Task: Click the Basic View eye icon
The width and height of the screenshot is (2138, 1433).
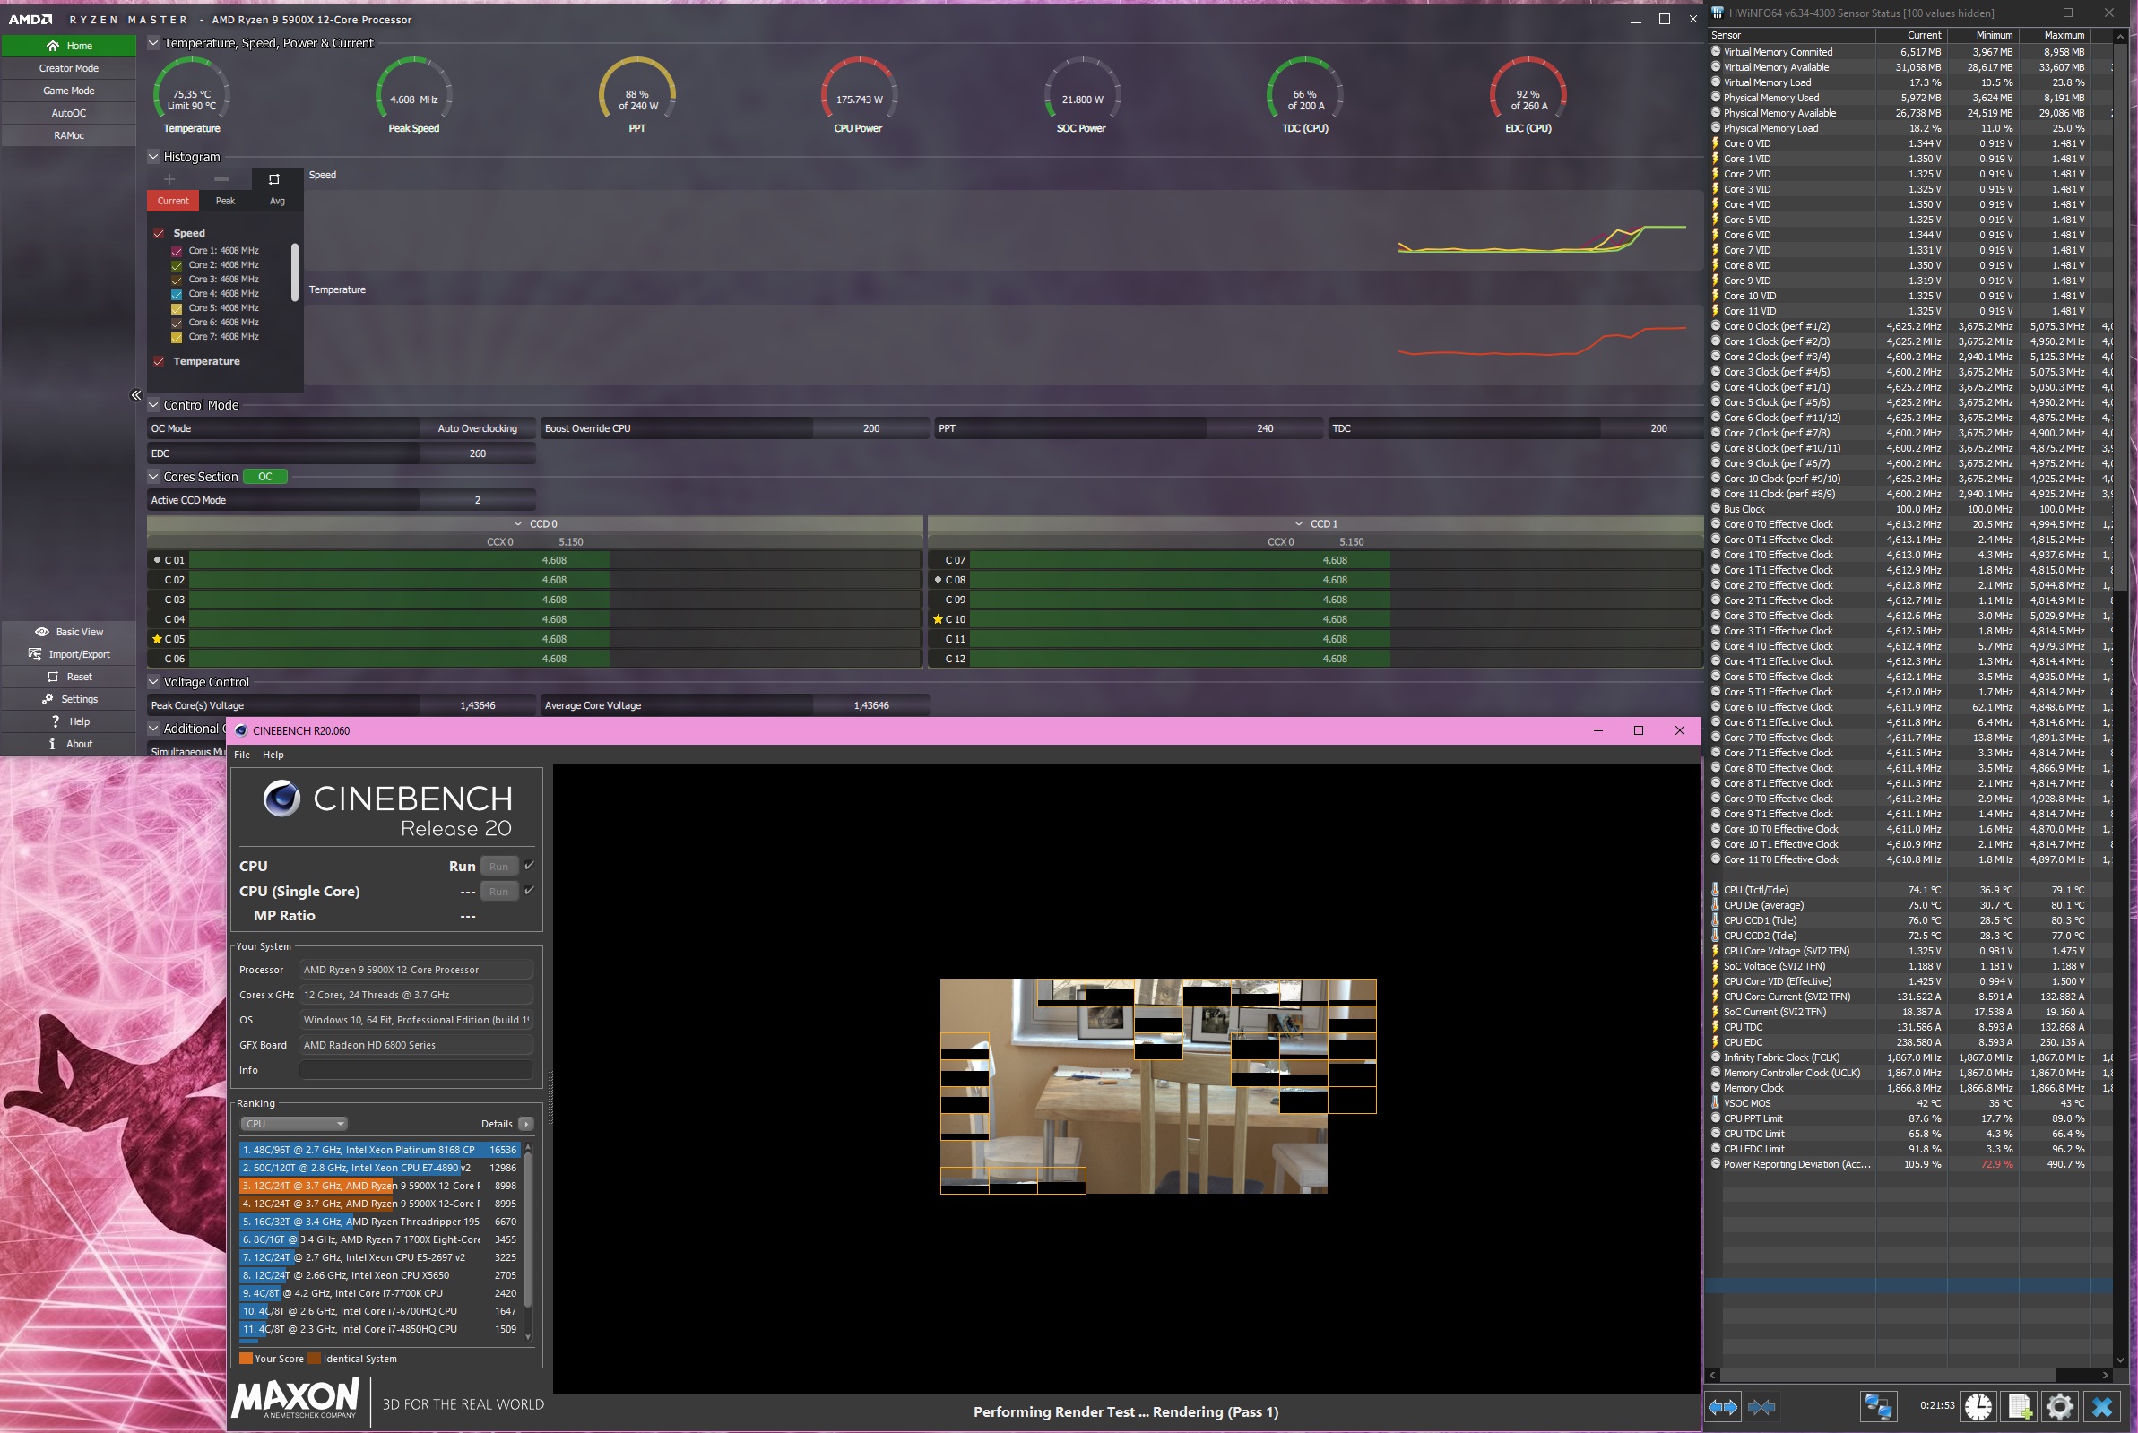Action: click(x=42, y=632)
